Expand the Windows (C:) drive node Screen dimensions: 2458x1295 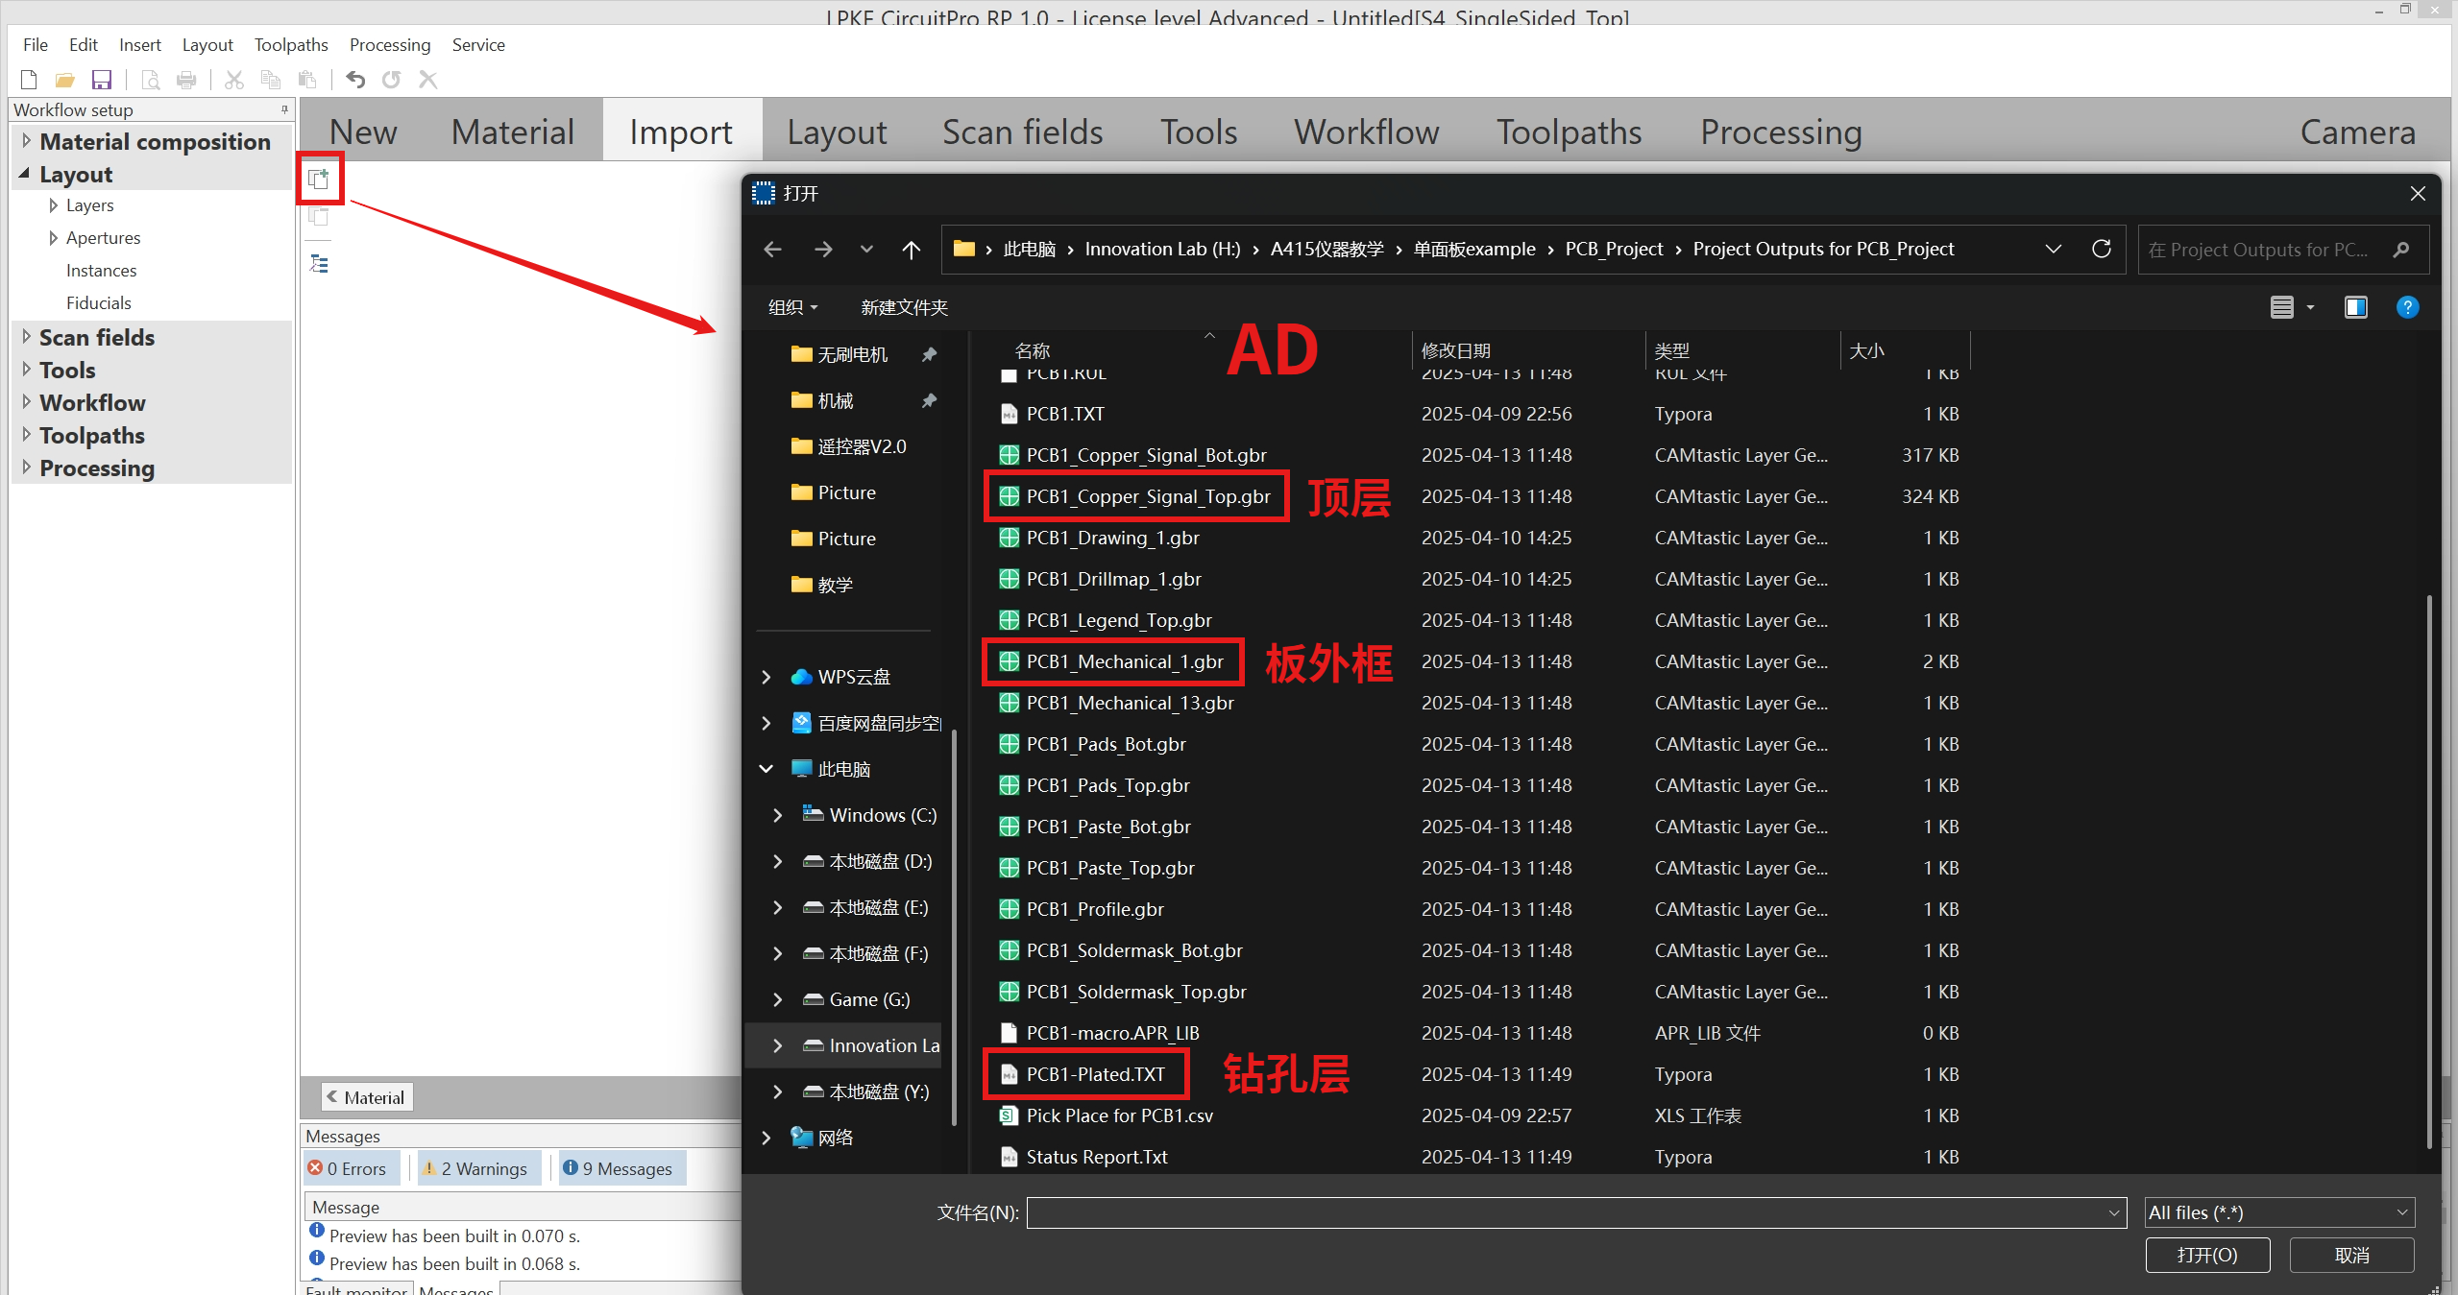pos(777,815)
